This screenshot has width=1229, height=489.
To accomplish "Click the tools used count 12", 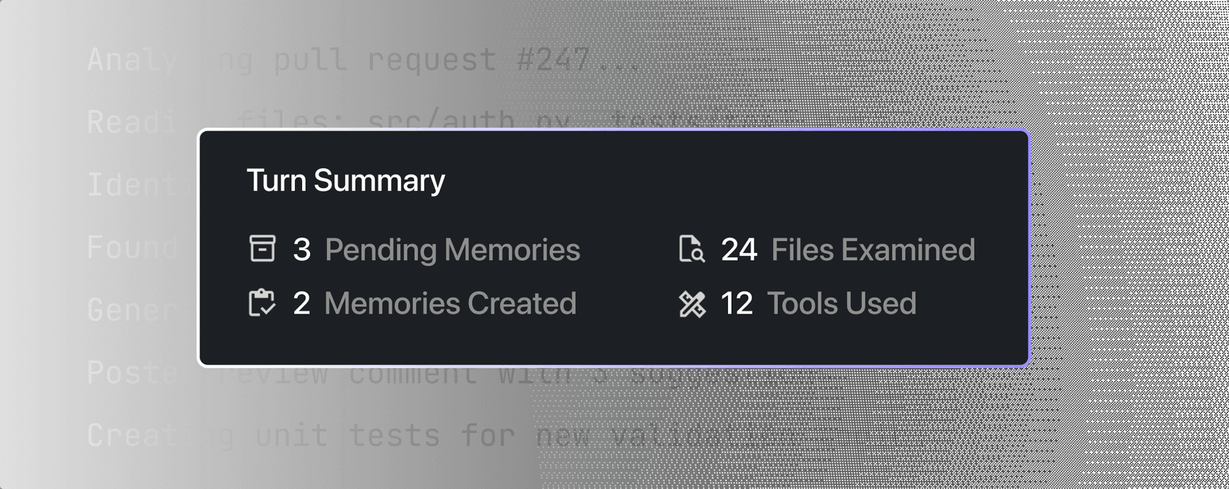I will pyautogui.click(x=737, y=304).
